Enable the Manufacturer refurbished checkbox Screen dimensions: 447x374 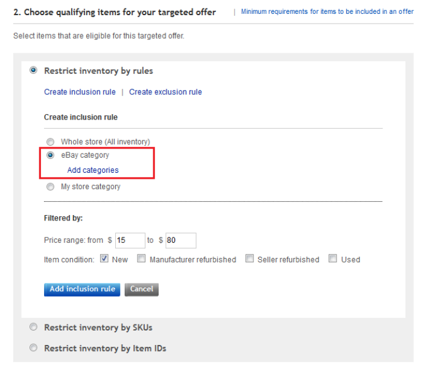141,259
